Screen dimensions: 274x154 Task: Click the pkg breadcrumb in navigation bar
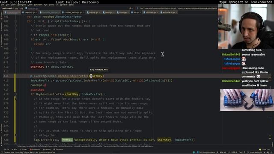(x=16, y=8)
